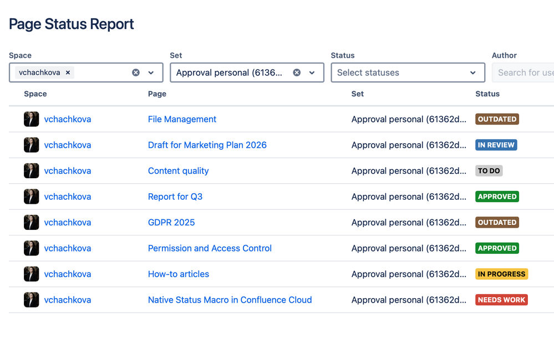Open Native Status Macro in Confluence Cloud
Screen dimensions: 554x337
click(x=230, y=300)
